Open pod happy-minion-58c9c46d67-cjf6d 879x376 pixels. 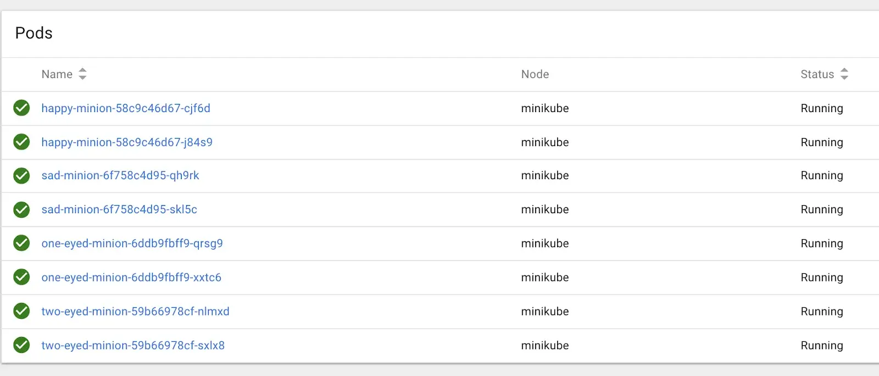(x=126, y=108)
